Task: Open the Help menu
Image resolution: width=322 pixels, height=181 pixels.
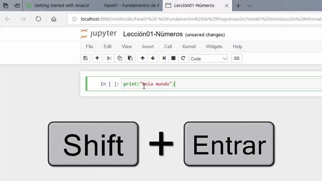Action: coord(237,47)
